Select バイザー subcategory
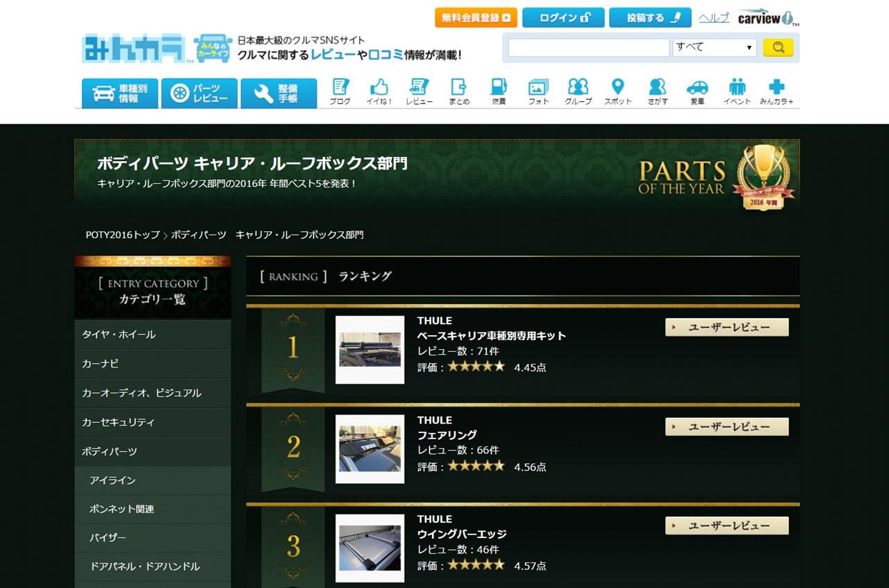Image resolution: width=889 pixels, height=588 pixels. pyautogui.click(x=153, y=537)
